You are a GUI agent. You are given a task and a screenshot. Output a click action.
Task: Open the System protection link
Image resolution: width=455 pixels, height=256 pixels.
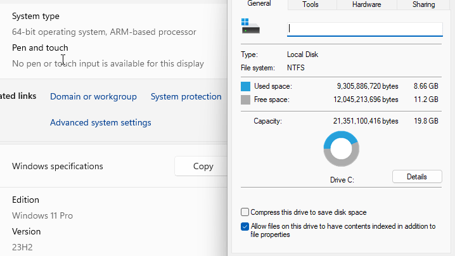click(186, 96)
